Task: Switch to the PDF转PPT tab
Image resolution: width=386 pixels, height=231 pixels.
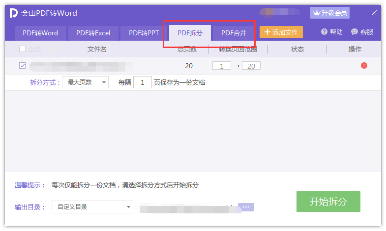Action: coord(144,33)
